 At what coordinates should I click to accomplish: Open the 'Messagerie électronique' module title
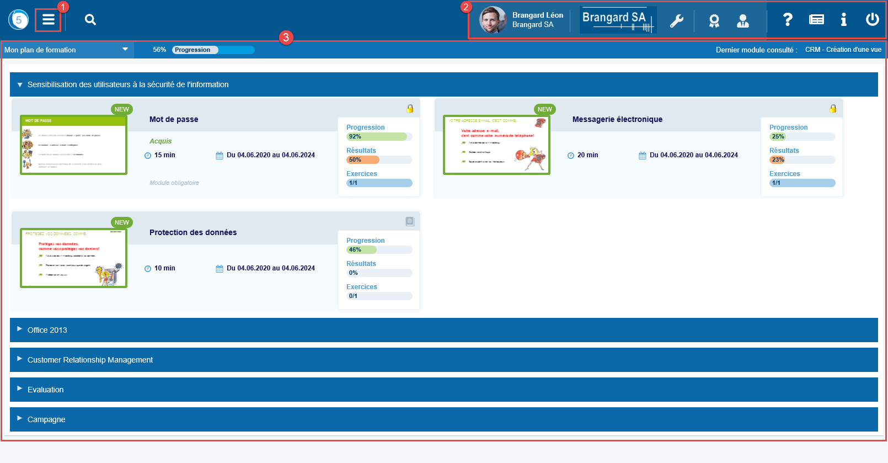pos(617,119)
